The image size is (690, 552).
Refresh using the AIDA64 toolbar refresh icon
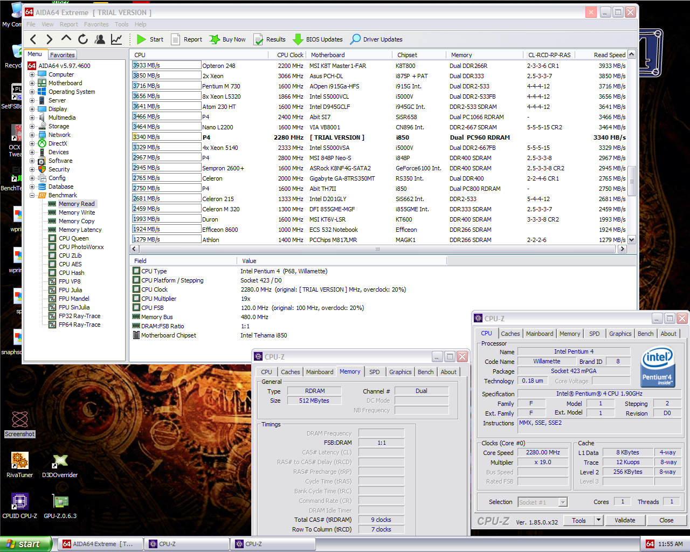pyautogui.click(x=83, y=39)
